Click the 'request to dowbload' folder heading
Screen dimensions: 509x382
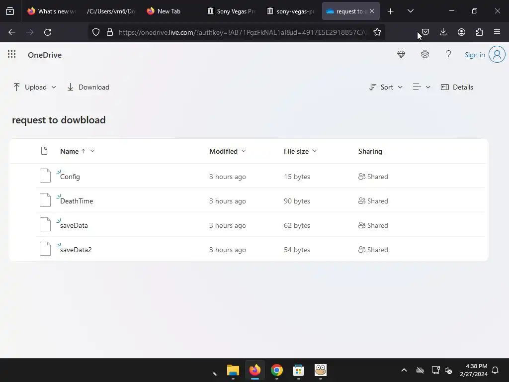coord(59,120)
